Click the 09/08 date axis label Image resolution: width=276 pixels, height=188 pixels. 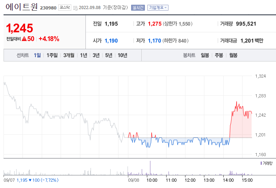click(133, 180)
